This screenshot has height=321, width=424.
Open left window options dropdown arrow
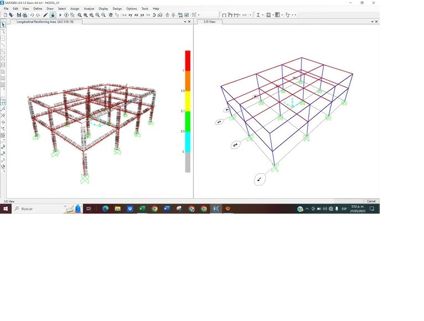[x=185, y=22]
